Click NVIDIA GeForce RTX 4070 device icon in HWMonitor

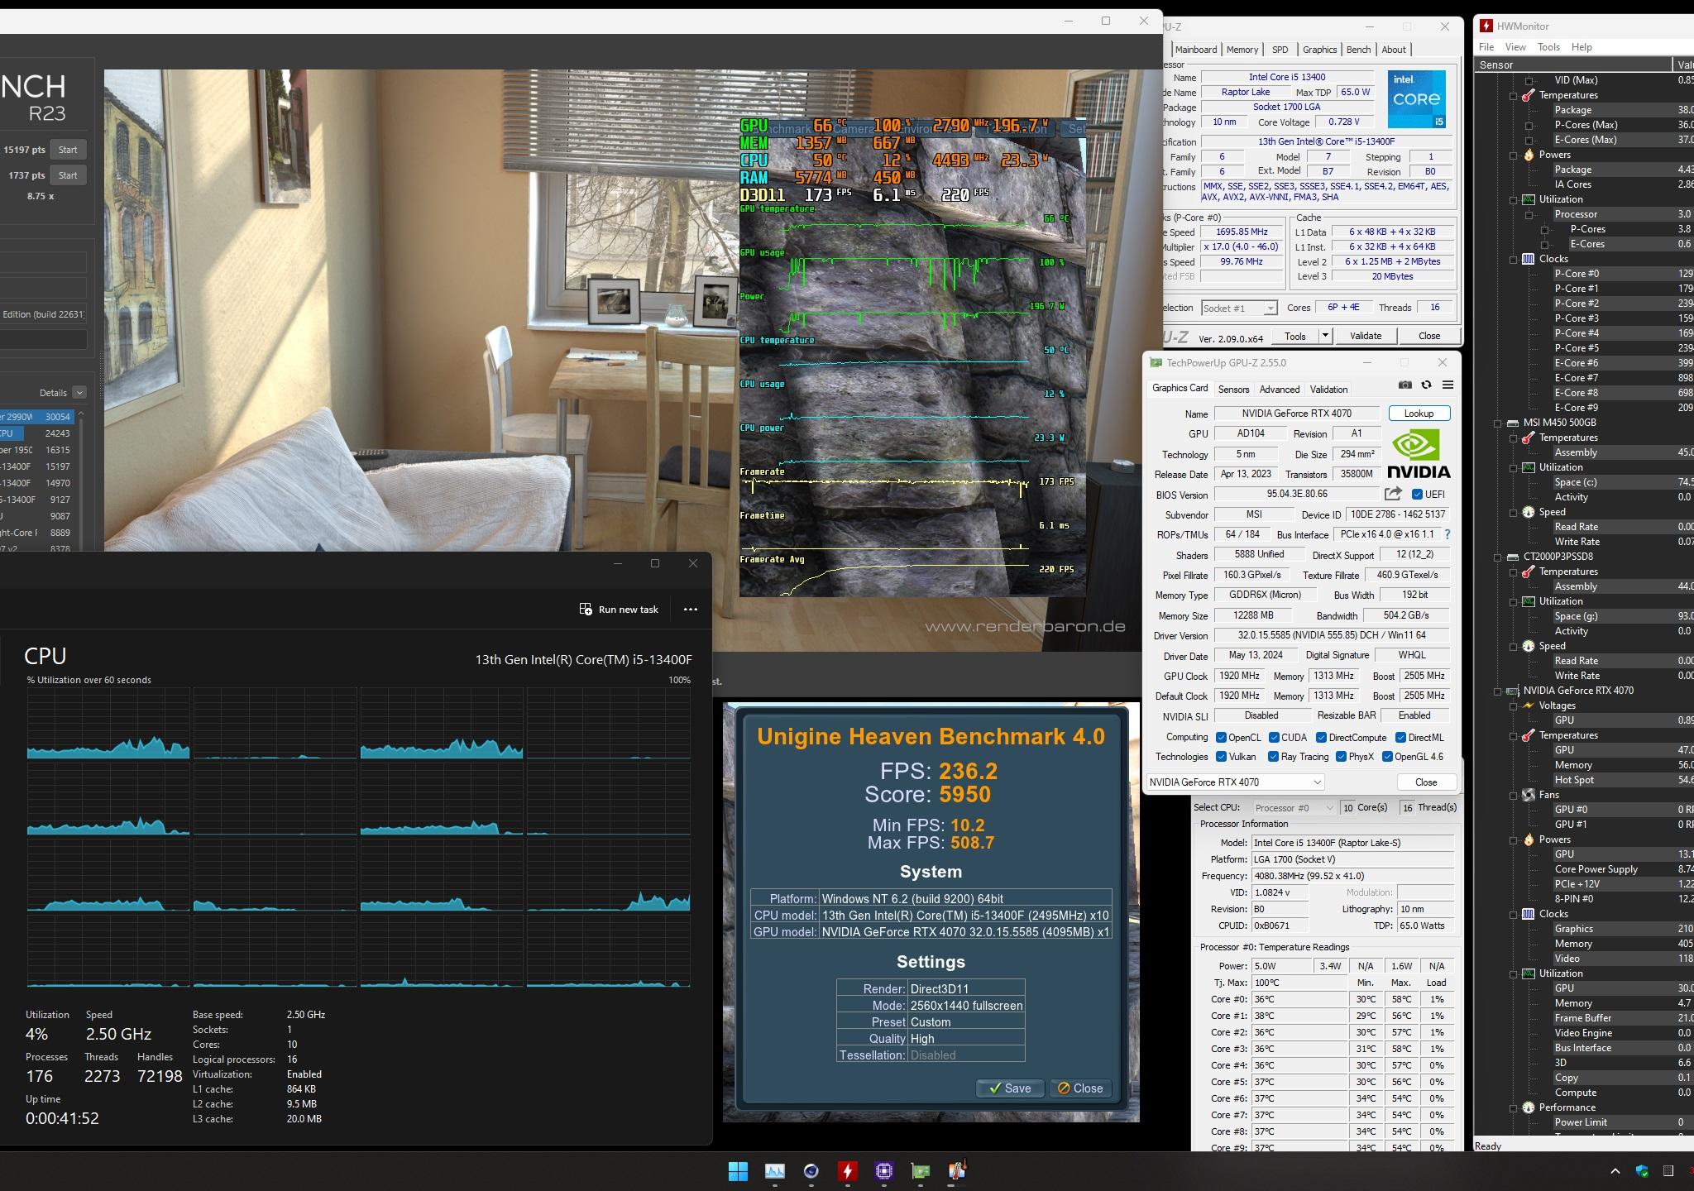[x=1512, y=691]
